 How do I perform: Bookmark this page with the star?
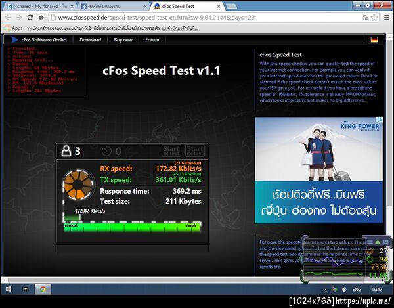point(374,18)
